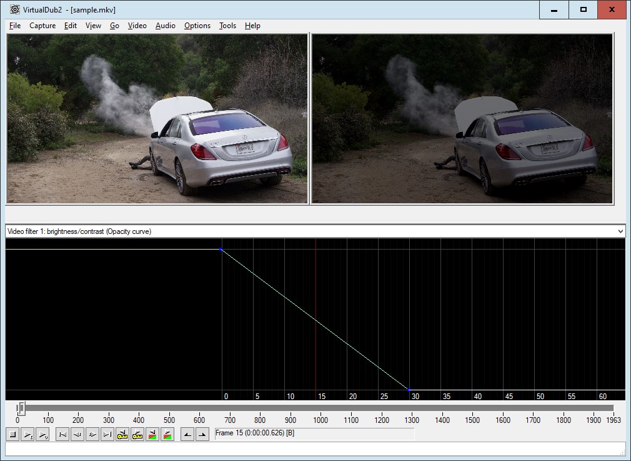Set the selection start mark

pos(187,435)
